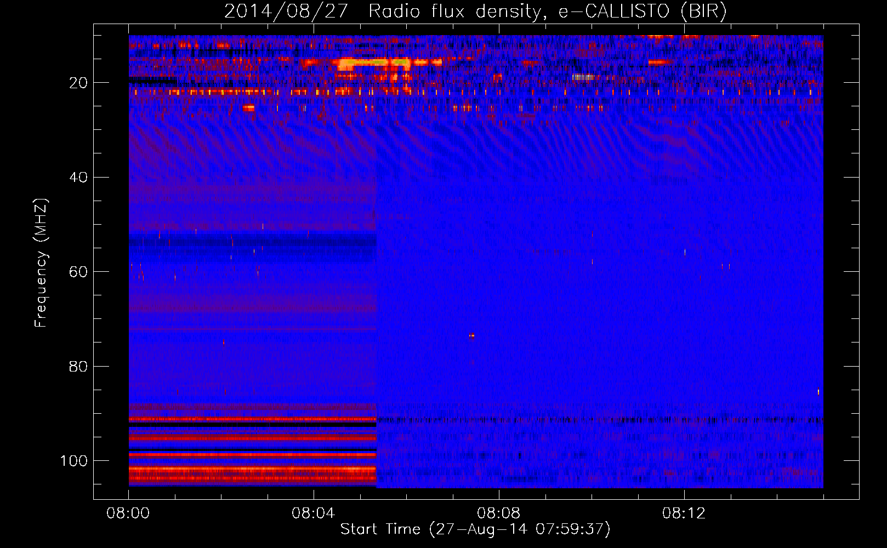Click the 60 frequency tick label

(79, 272)
